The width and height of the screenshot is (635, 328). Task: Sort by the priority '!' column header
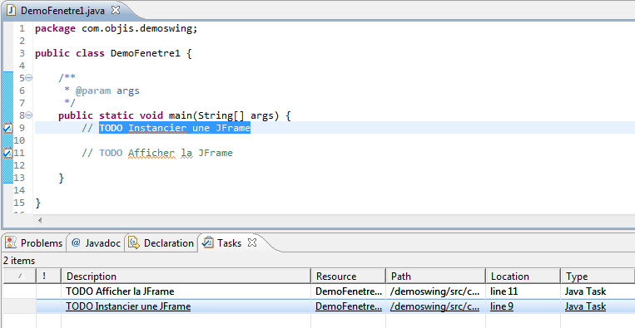click(48, 277)
